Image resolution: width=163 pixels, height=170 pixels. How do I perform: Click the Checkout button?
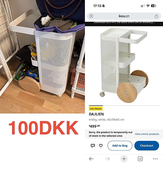click(147, 145)
